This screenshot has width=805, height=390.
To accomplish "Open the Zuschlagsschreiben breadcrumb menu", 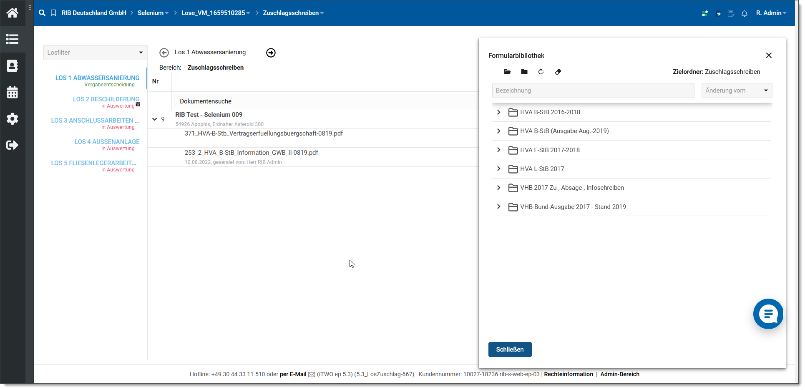I will click(293, 13).
